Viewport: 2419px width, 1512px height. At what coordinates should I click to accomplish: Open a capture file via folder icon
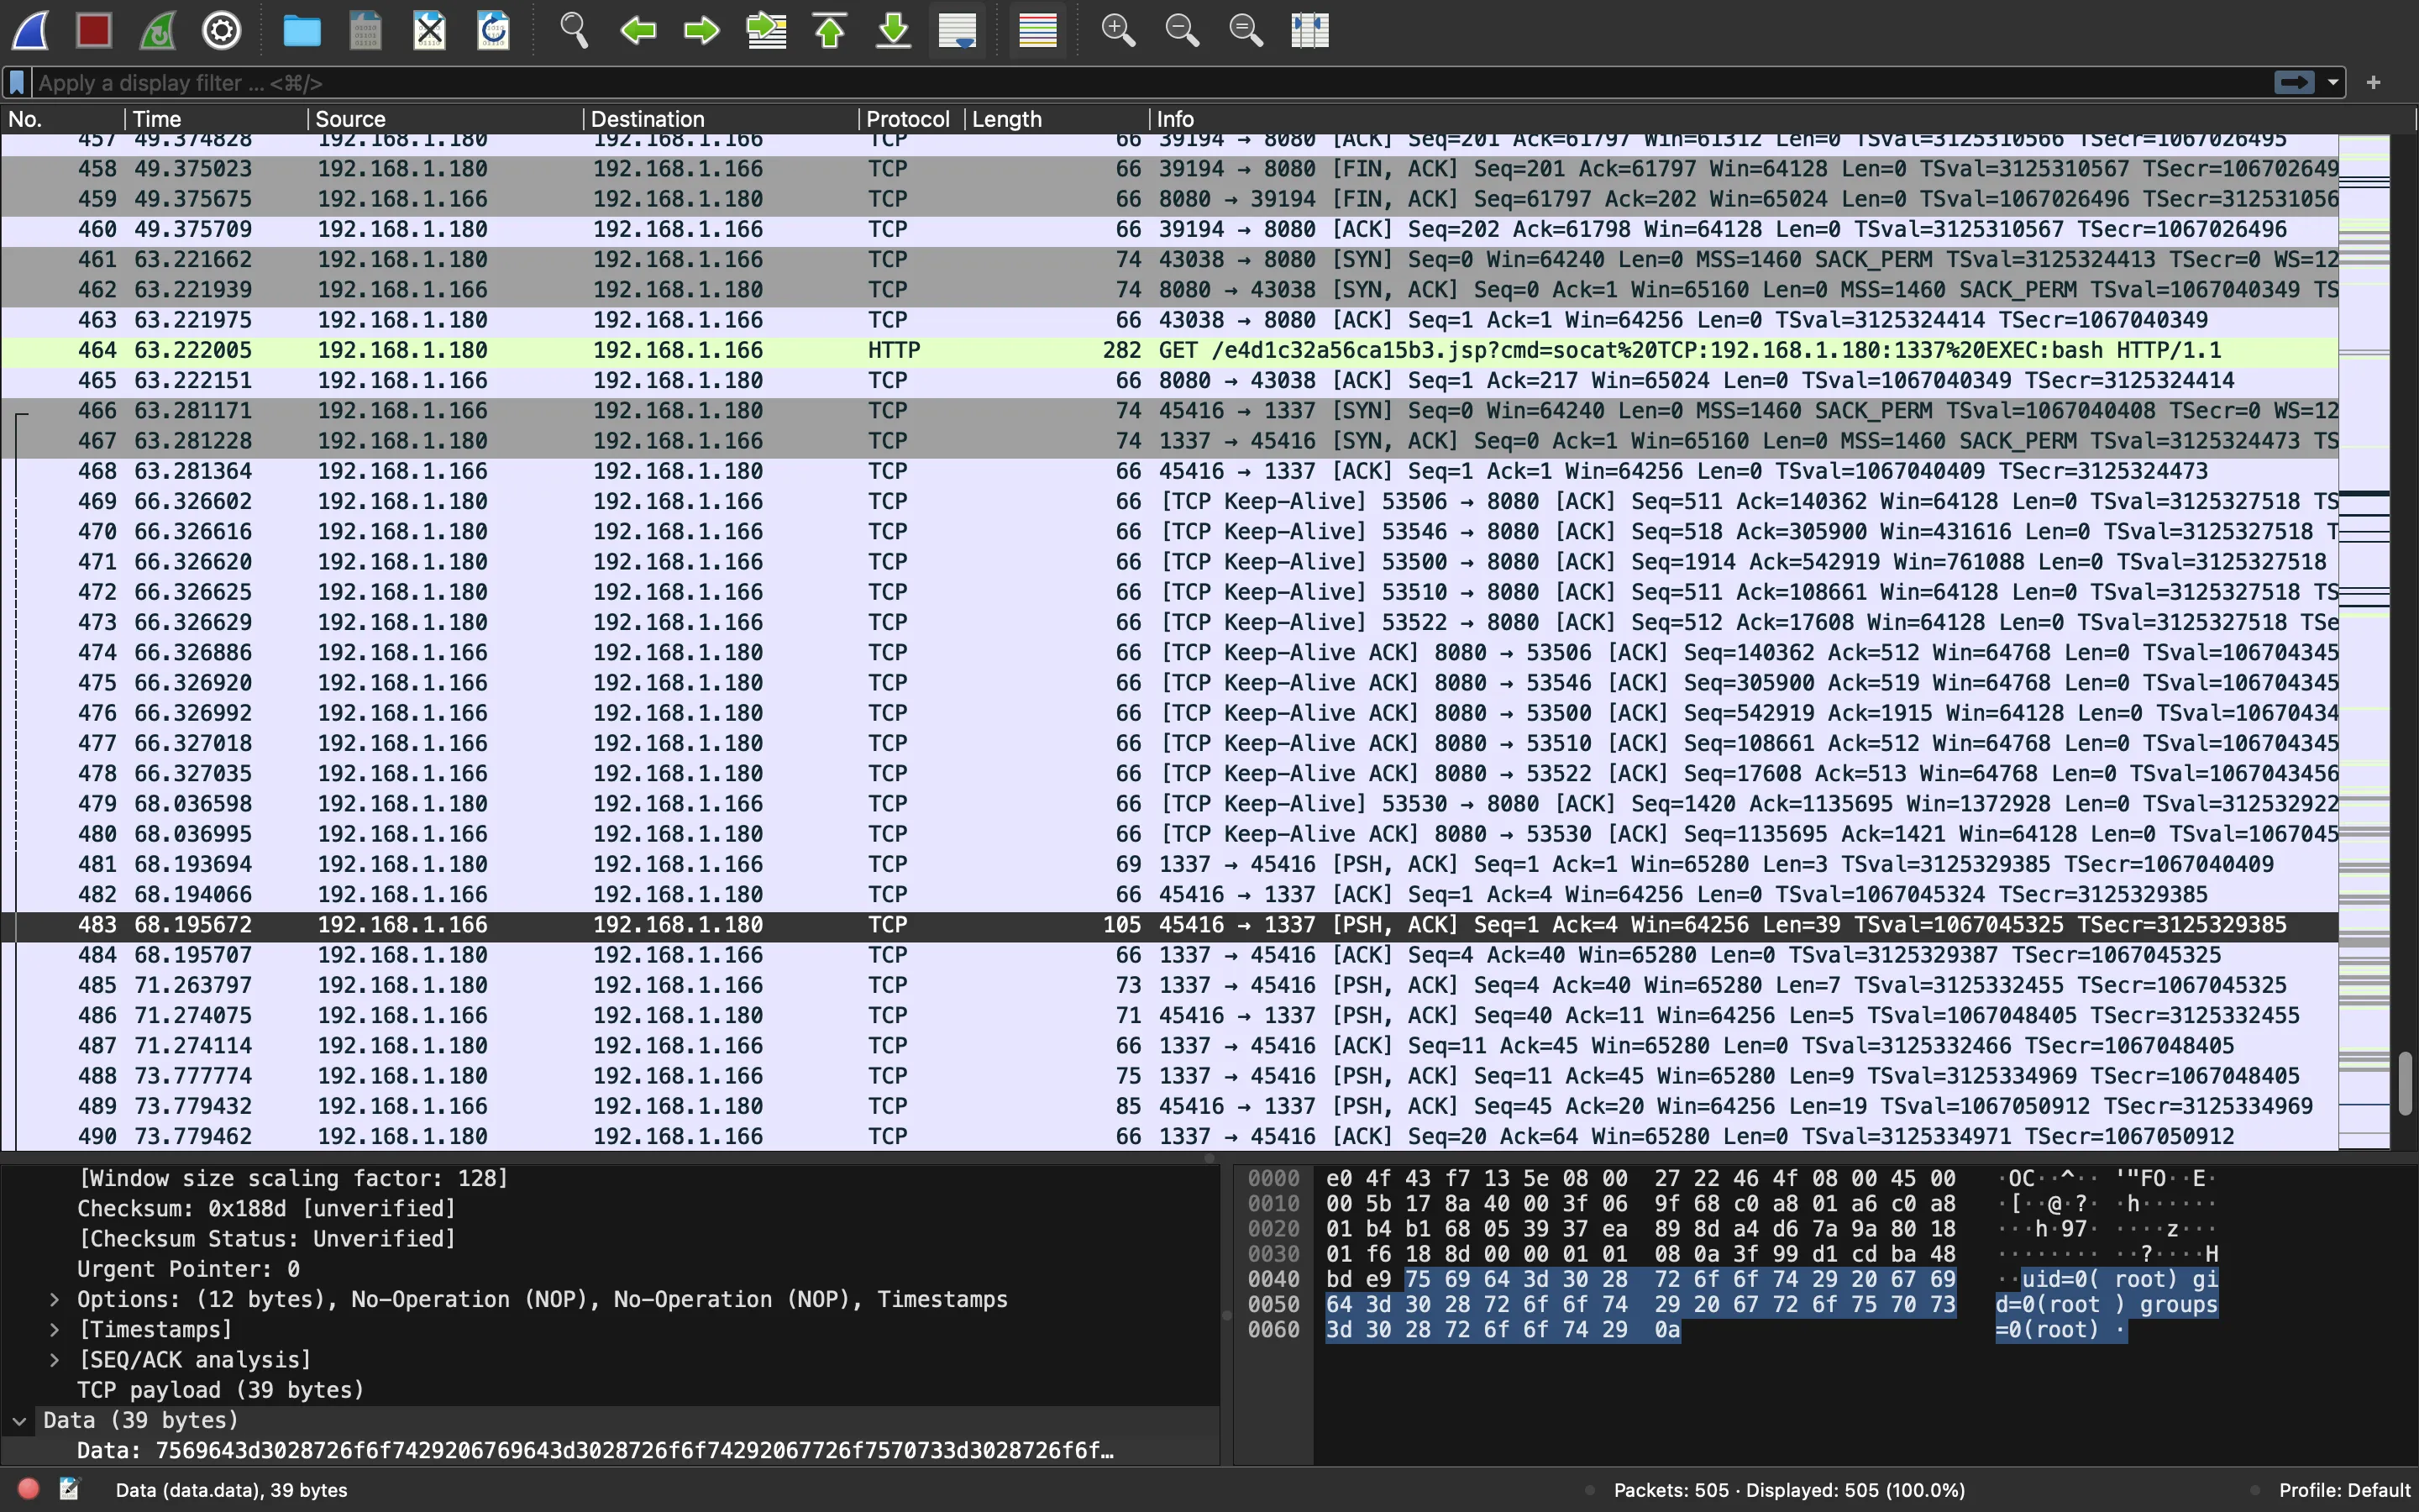(x=302, y=30)
